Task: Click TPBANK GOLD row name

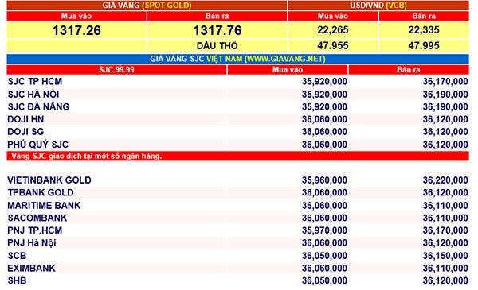Action: click(41, 192)
